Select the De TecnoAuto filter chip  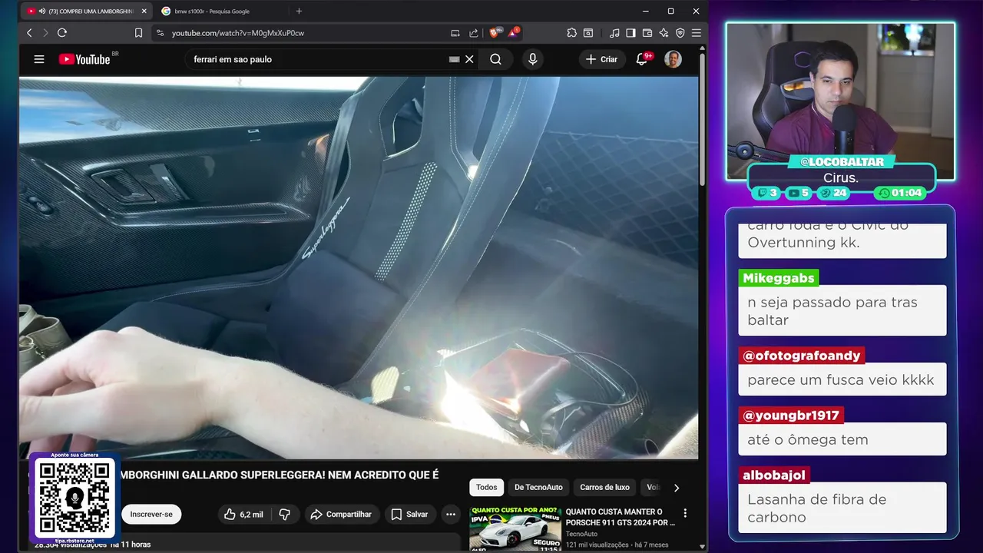[x=538, y=487]
